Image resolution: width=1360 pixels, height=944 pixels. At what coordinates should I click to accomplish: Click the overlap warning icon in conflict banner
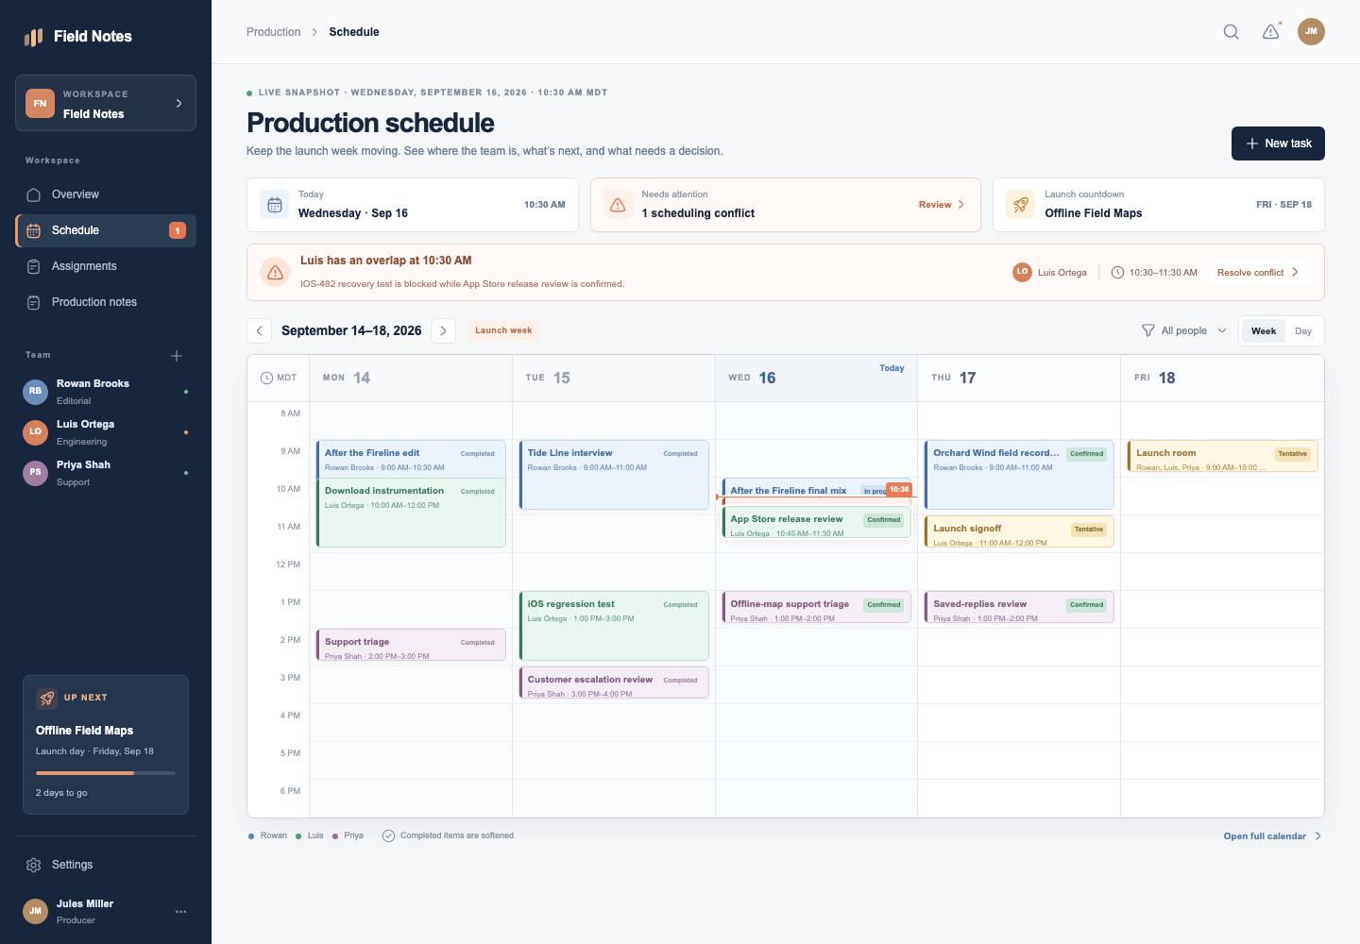click(275, 273)
